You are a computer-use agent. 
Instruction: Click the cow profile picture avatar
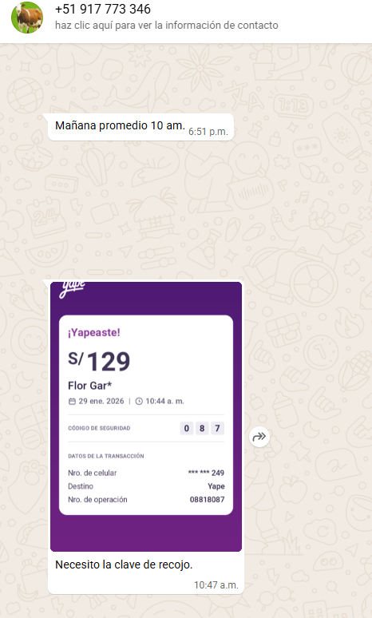pos(27,18)
